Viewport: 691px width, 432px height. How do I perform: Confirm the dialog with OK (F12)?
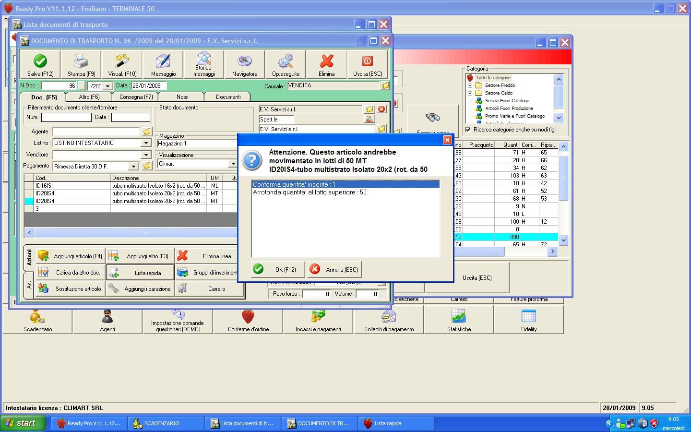[x=278, y=269]
